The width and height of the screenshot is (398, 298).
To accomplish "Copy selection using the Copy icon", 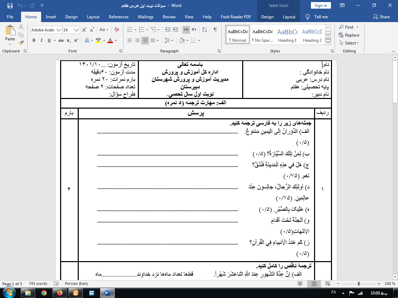I will [x=21, y=35].
